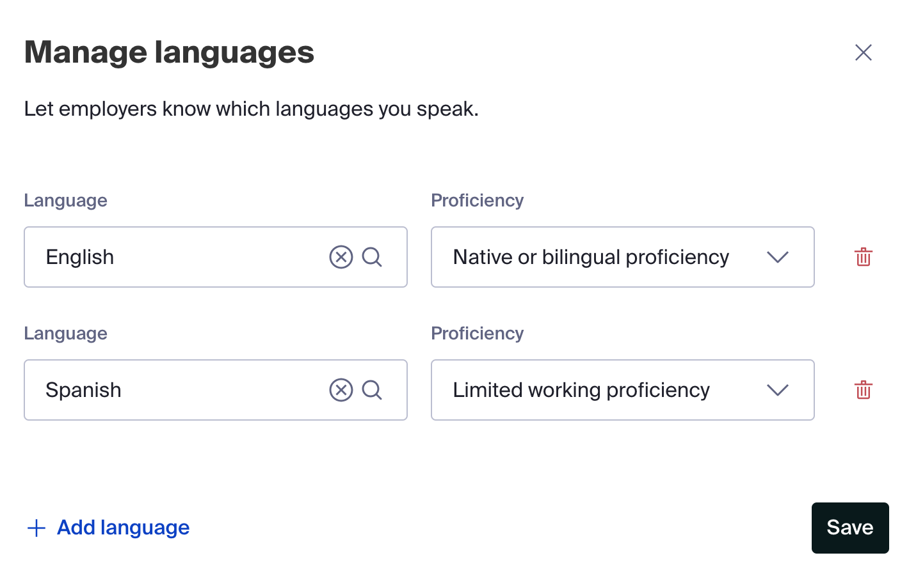
Task: Expand the Native or bilingual proficiency selector
Action: pyautogui.click(x=621, y=257)
